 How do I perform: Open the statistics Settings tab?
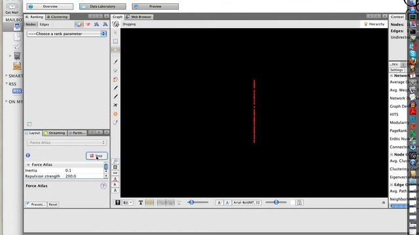coord(396,70)
